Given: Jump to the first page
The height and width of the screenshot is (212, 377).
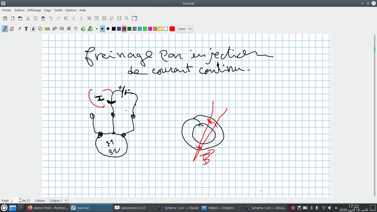Looking at the screenshot, I should 66,18.
